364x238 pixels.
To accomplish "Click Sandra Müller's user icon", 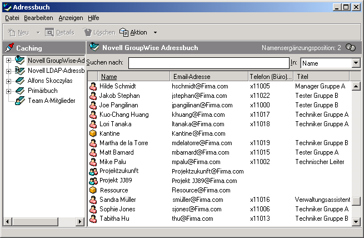I will pyautogui.click(x=93, y=200).
